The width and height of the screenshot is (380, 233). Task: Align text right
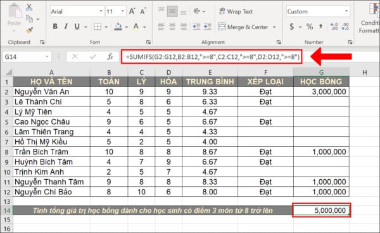coord(184,27)
